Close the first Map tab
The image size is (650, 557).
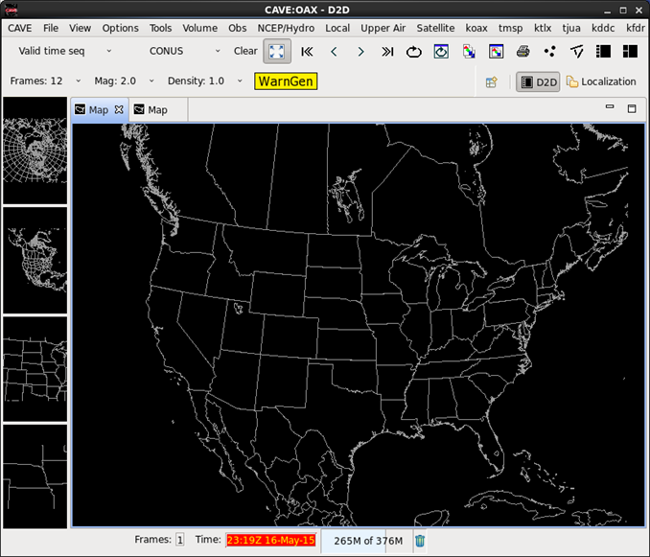pos(119,109)
